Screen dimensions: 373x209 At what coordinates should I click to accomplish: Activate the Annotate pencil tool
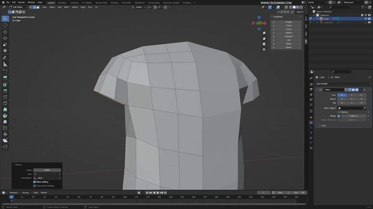point(5,57)
